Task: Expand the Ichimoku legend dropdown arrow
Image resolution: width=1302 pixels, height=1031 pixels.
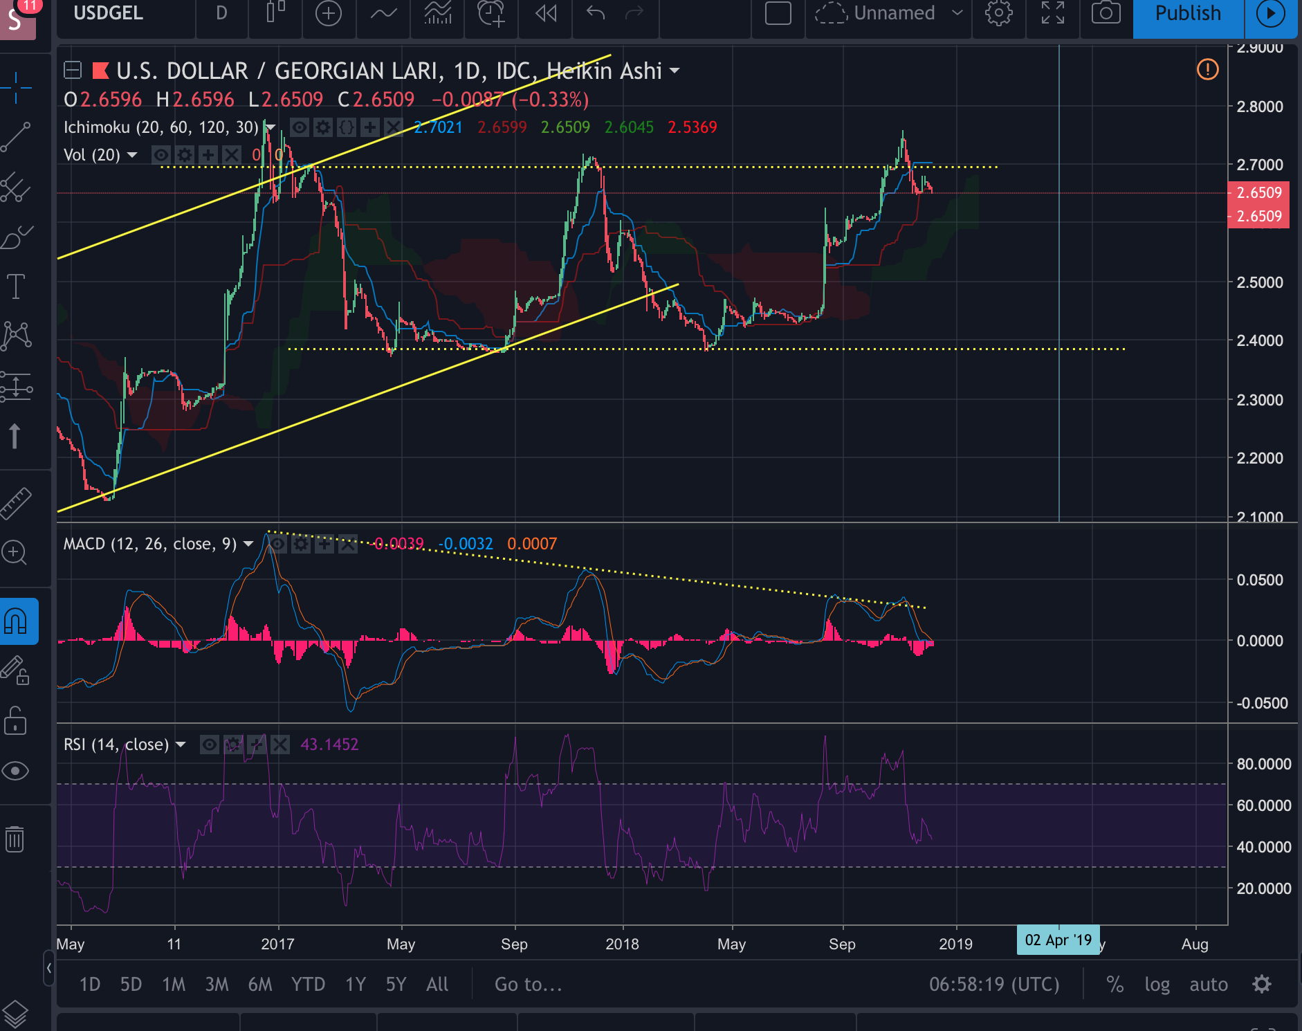Action: (x=271, y=127)
